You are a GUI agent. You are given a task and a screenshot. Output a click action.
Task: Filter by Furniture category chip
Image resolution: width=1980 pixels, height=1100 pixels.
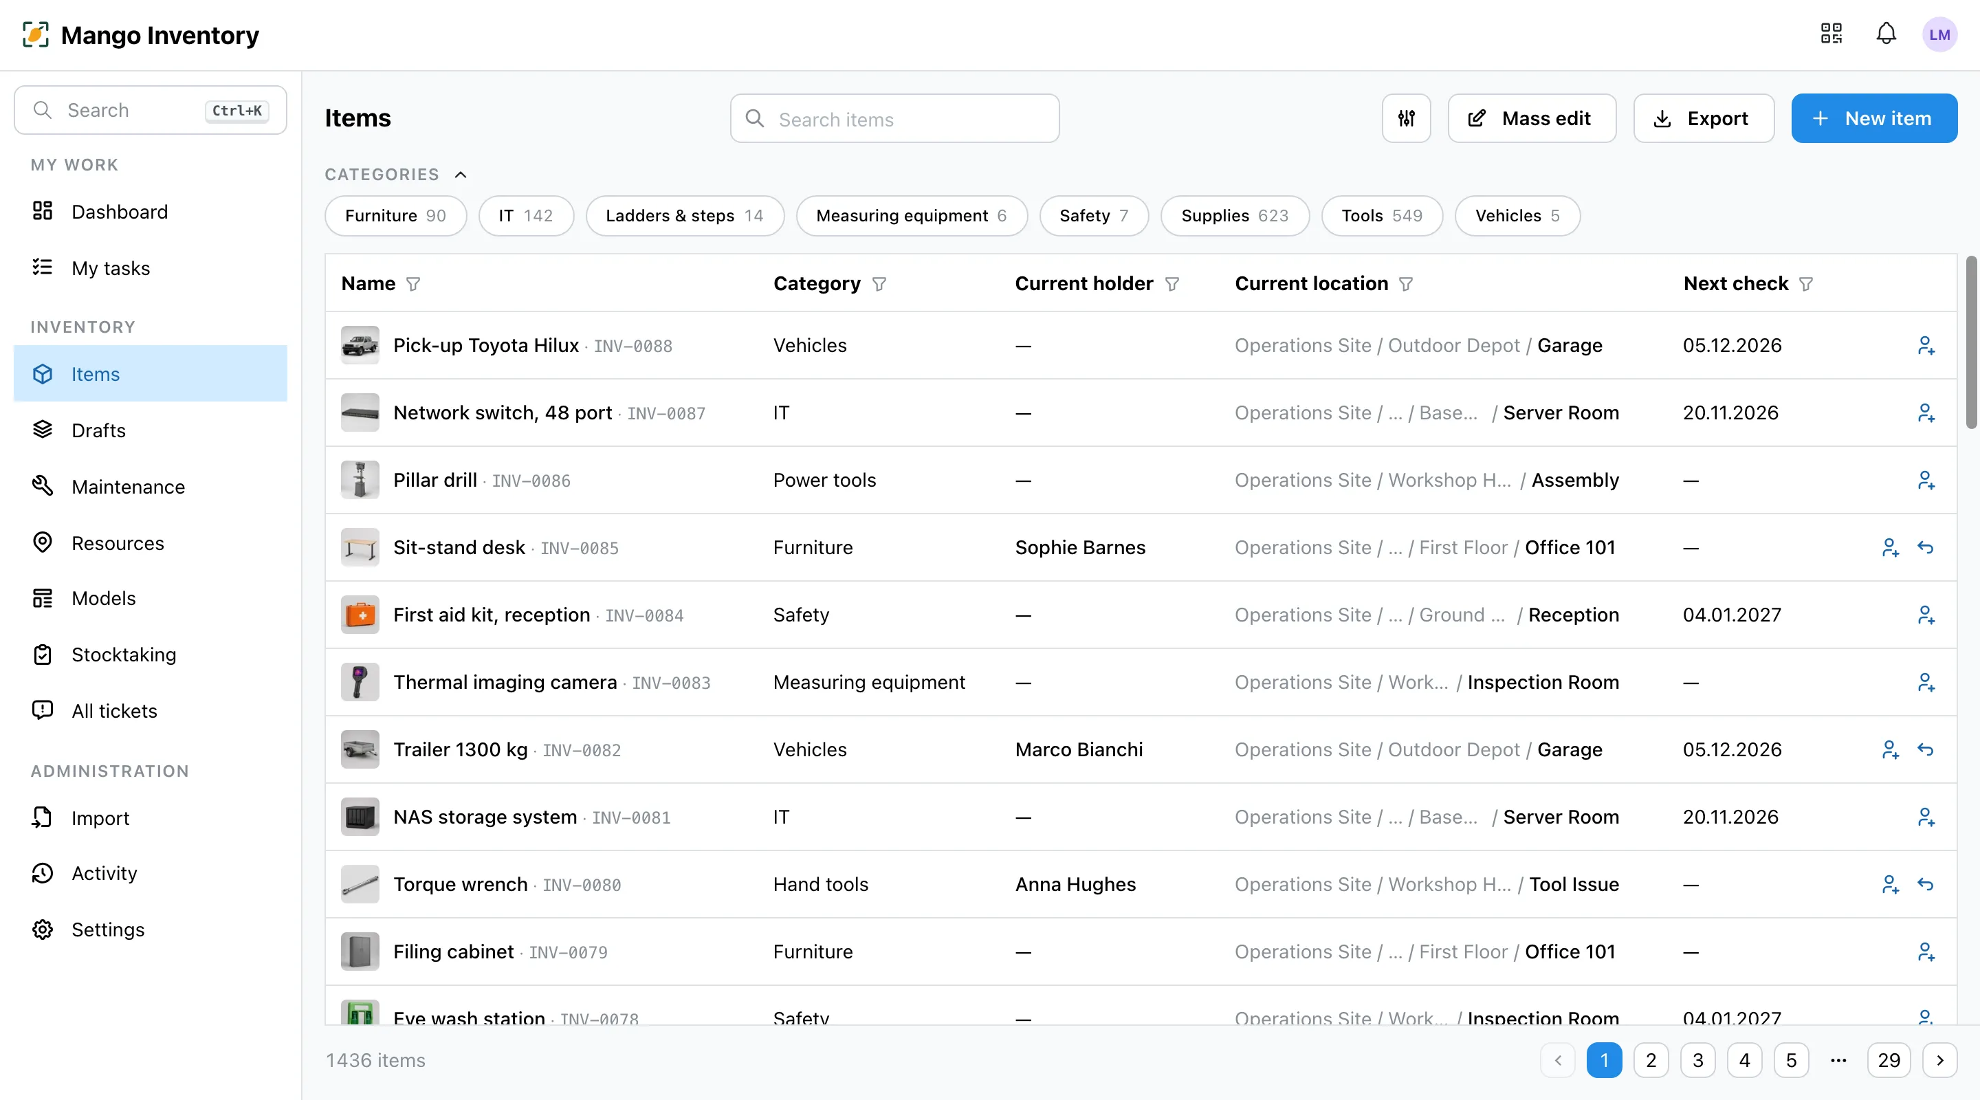pos(395,216)
